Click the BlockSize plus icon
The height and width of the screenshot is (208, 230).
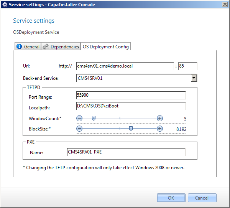coord(160,129)
